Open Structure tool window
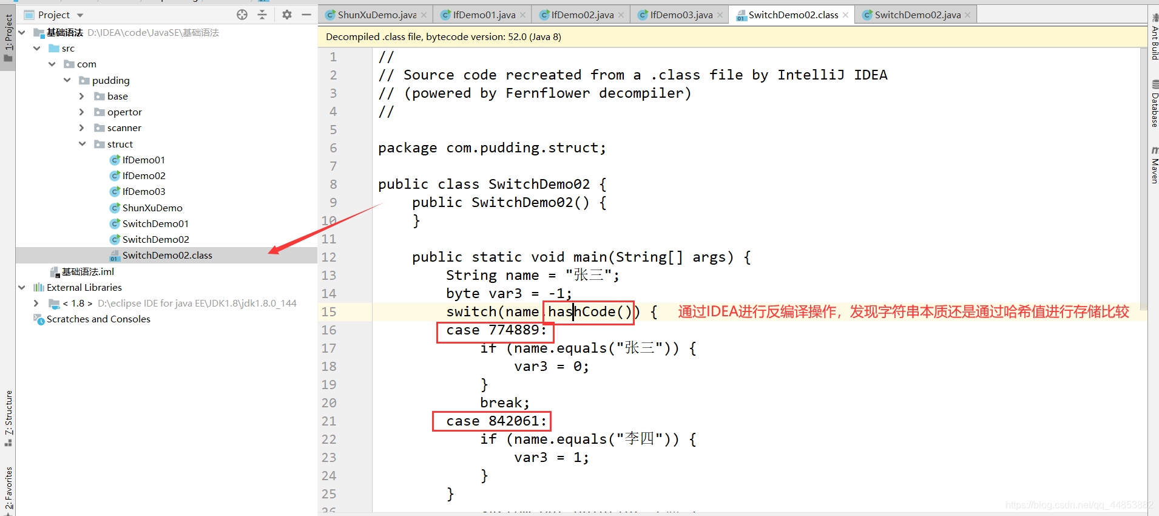1159x516 pixels. [x=8, y=418]
